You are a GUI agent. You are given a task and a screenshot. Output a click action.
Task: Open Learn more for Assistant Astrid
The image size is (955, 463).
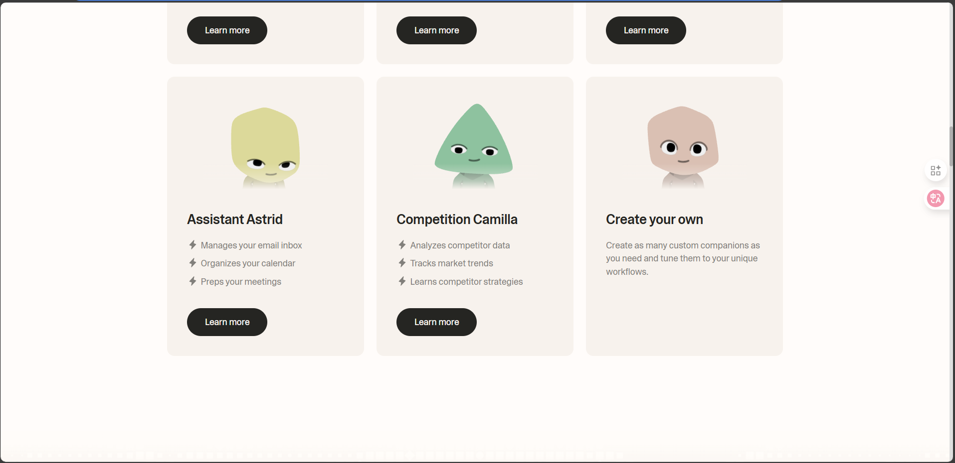coord(227,322)
